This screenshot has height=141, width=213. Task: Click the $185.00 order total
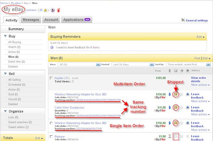pyautogui.click(x=161, y=78)
